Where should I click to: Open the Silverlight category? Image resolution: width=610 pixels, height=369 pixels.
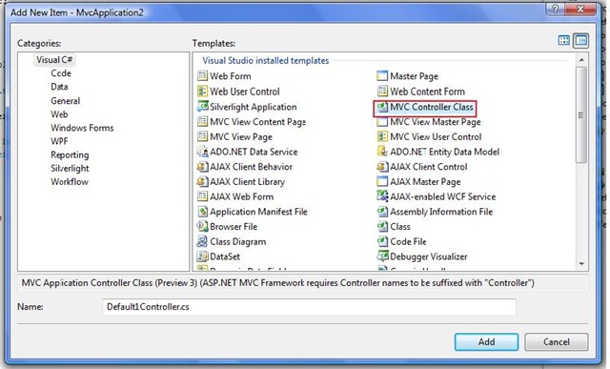coord(70,168)
